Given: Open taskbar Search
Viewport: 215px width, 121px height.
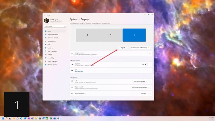Looking at the screenshot, I should pyautogui.click(x=6, y=119).
